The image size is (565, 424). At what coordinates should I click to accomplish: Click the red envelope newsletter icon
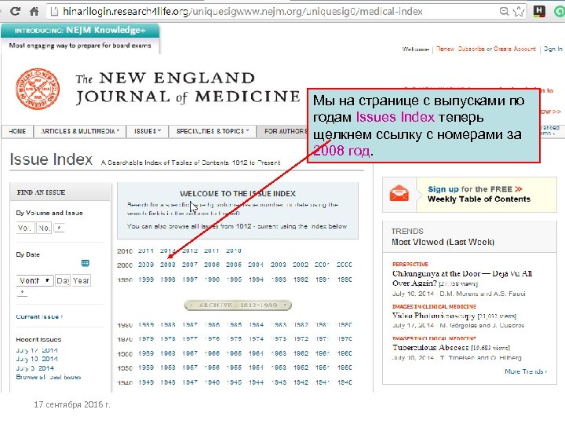pos(399,193)
